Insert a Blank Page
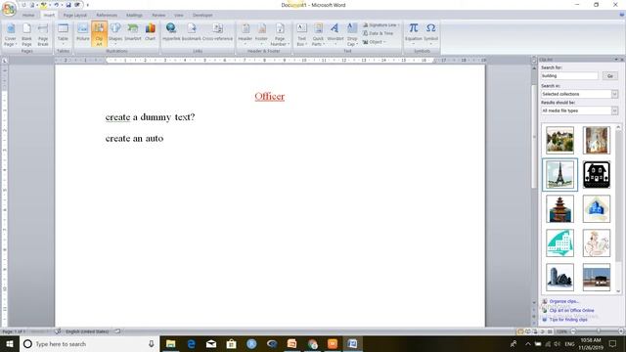This screenshot has width=626, height=352. pyautogui.click(x=26, y=34)
